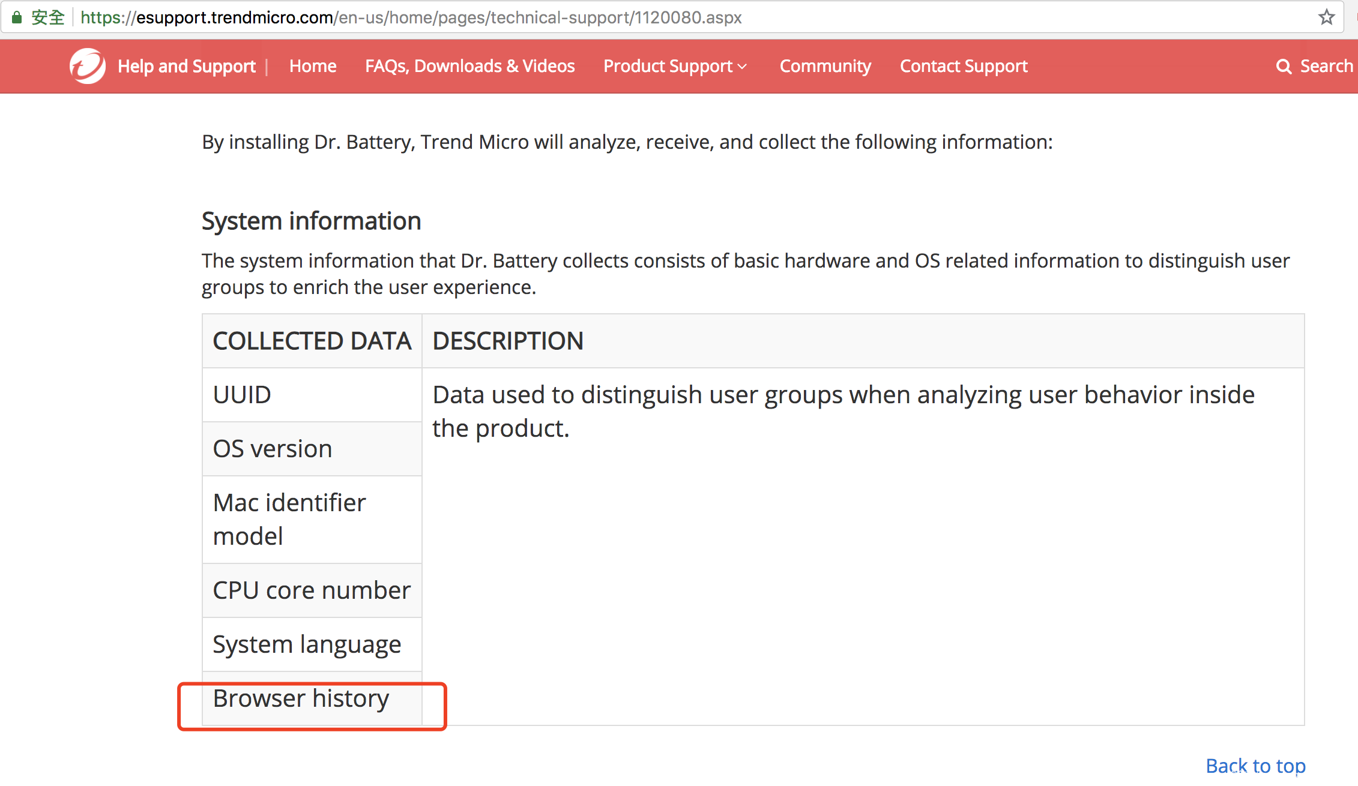This screenshot has height=786, width=1358.
Task: Click the bookmark star icon
Action: click(1326, 17)
